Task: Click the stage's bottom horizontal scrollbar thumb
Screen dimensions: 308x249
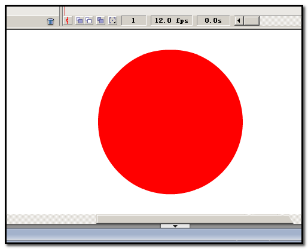Action: 194,219
